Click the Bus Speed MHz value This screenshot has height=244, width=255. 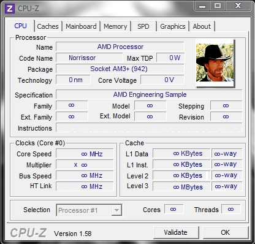coord(85,176)
